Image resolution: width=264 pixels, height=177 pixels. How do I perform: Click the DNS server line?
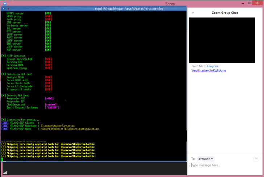point(29,44)
